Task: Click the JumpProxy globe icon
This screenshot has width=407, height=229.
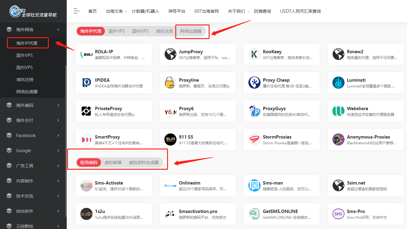Action: tap(170, 54)
